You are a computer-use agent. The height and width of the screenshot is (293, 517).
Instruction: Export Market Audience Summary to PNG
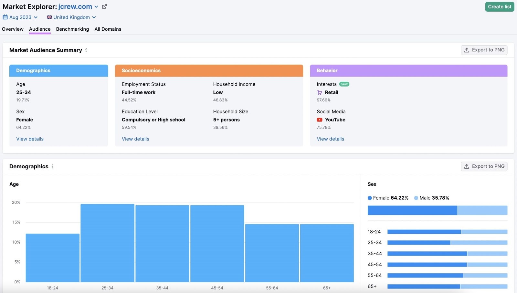(x=484, y=50)
